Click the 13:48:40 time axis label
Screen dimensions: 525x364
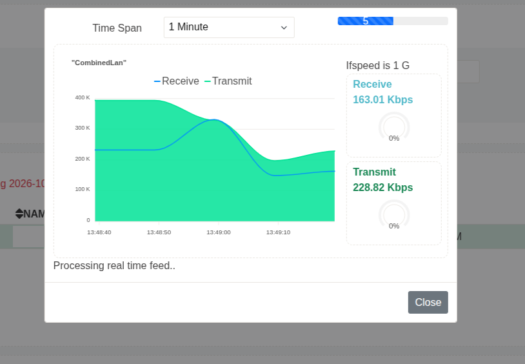click(x=99, y=232)
